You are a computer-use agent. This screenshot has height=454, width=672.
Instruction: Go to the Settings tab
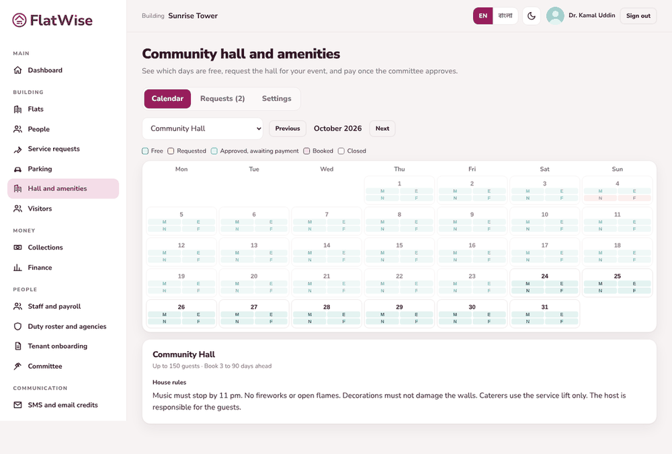276,99
